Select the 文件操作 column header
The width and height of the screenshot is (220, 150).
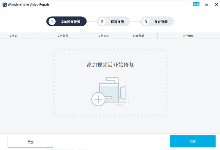188,36
